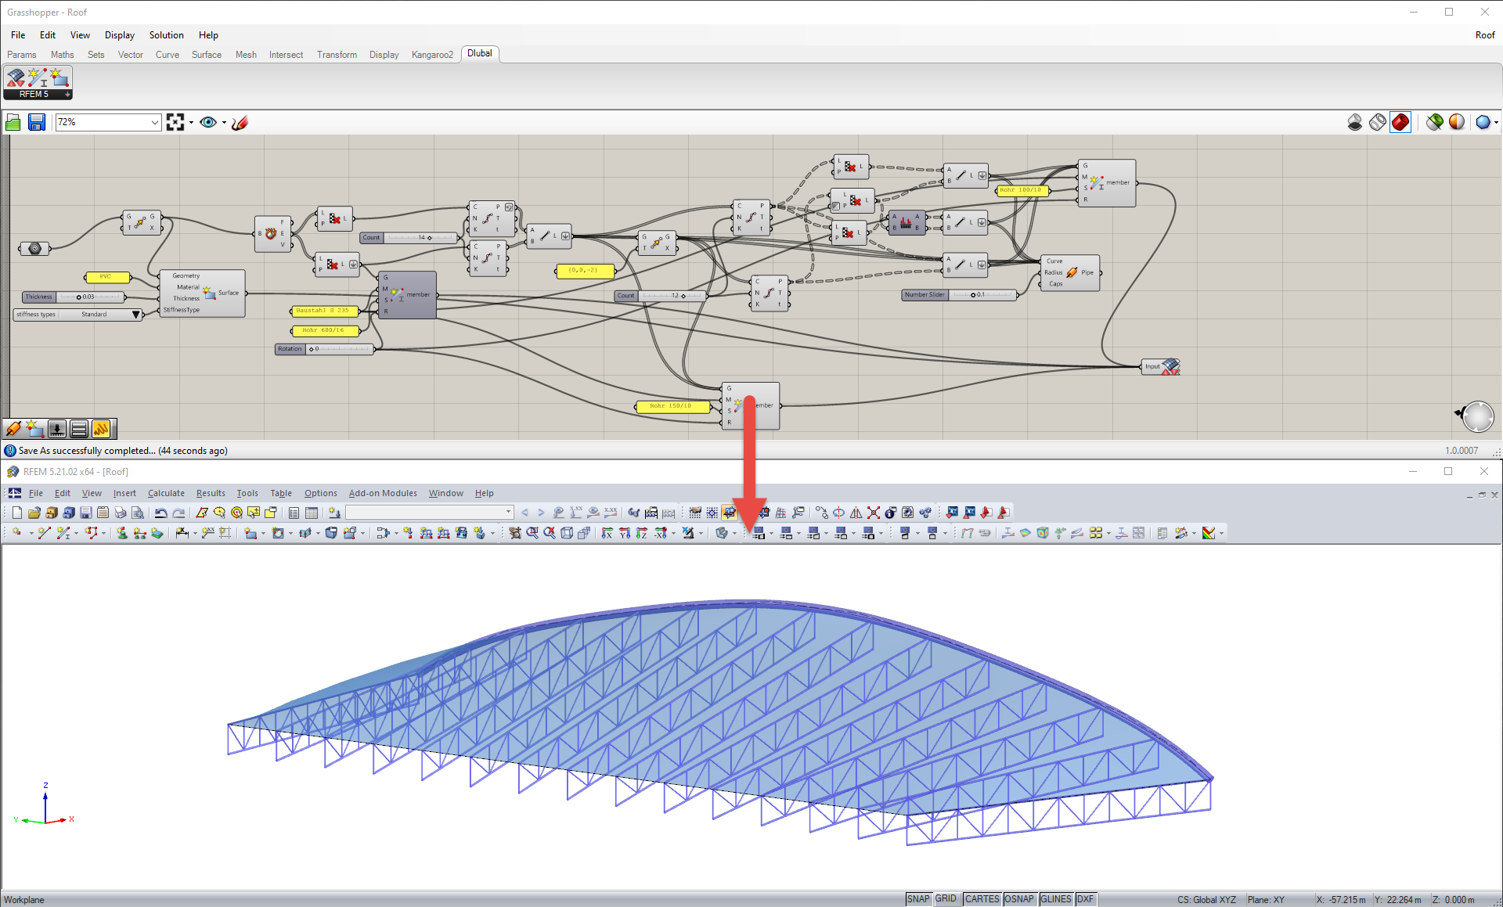Create a new model with RFEM's blank page icon
1503x907 pixels.
(x=16, y=513)
